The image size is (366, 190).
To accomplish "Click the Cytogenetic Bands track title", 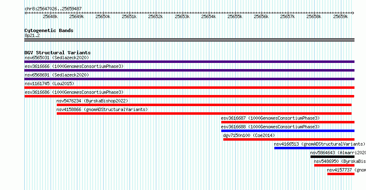I will (49, 30).
